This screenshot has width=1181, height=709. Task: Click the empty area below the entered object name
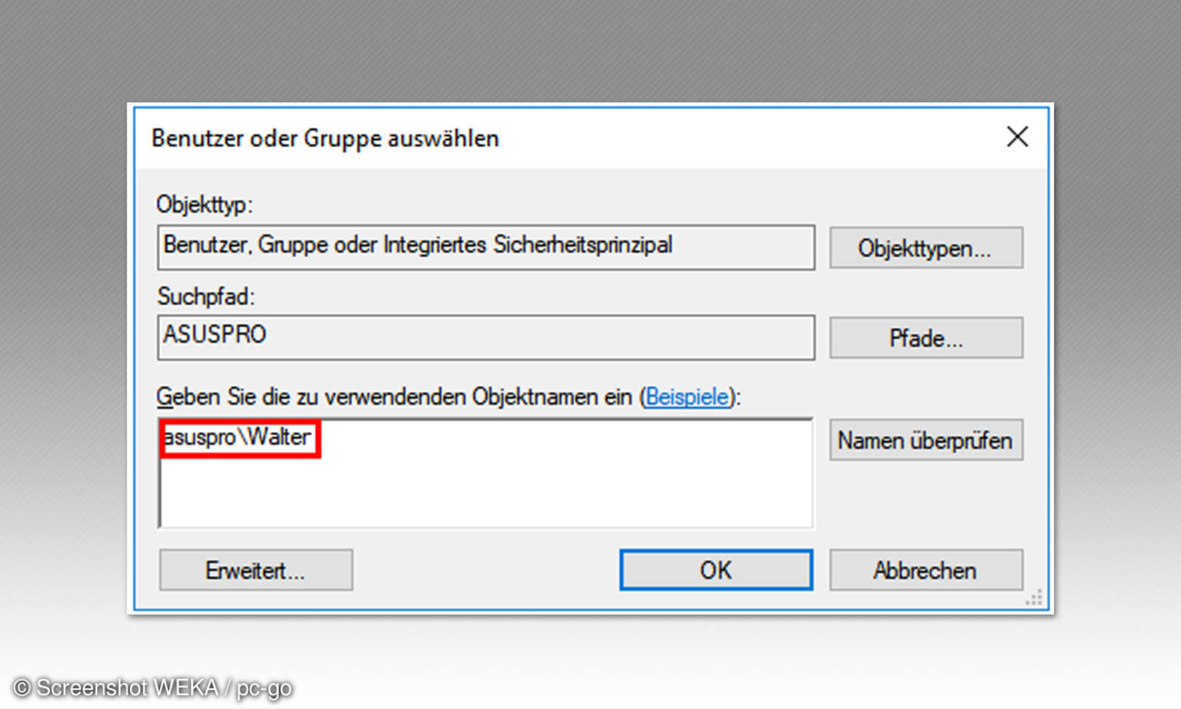[x=487, y=495]
